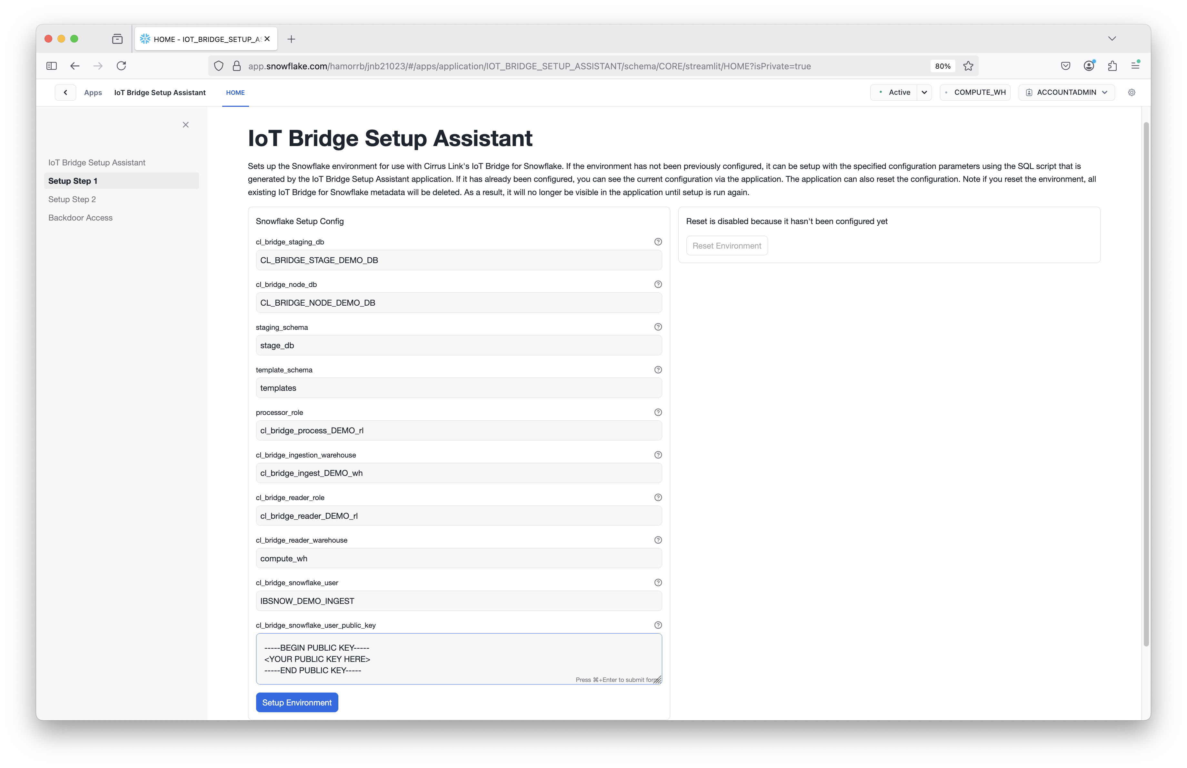Open the app settings gear icon

pyautogui.click(x=1132, y=93)
